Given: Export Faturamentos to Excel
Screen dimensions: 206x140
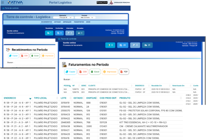Looking at the screenshot, I should tap(95, 72).
